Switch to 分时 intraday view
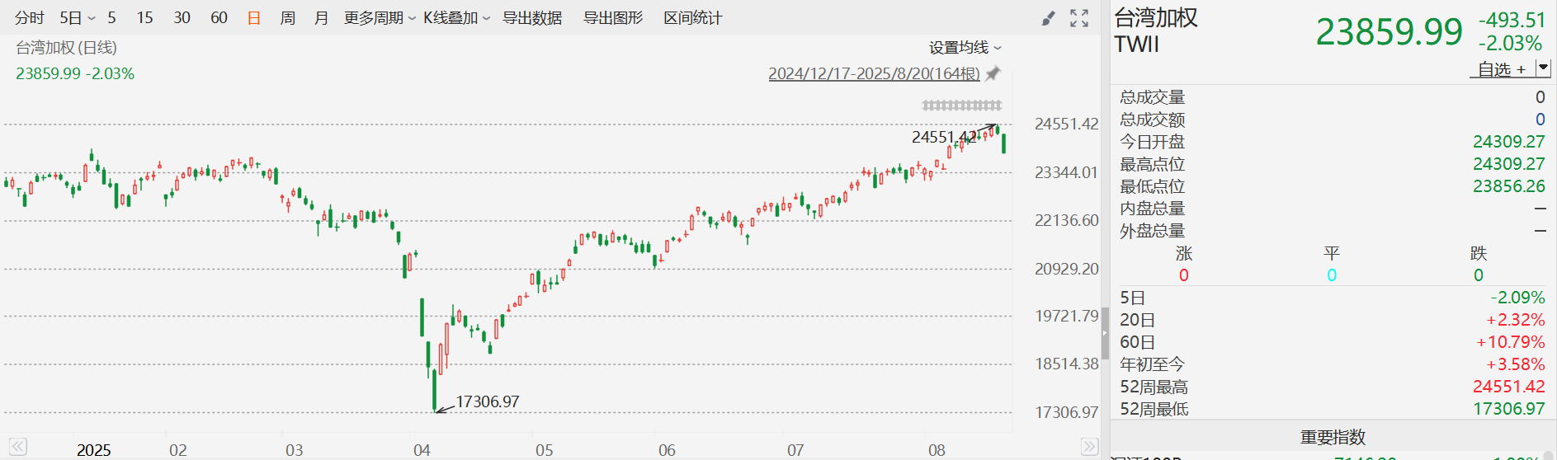The height and width of the screenshot is (460, 1557). pos(30,17)
